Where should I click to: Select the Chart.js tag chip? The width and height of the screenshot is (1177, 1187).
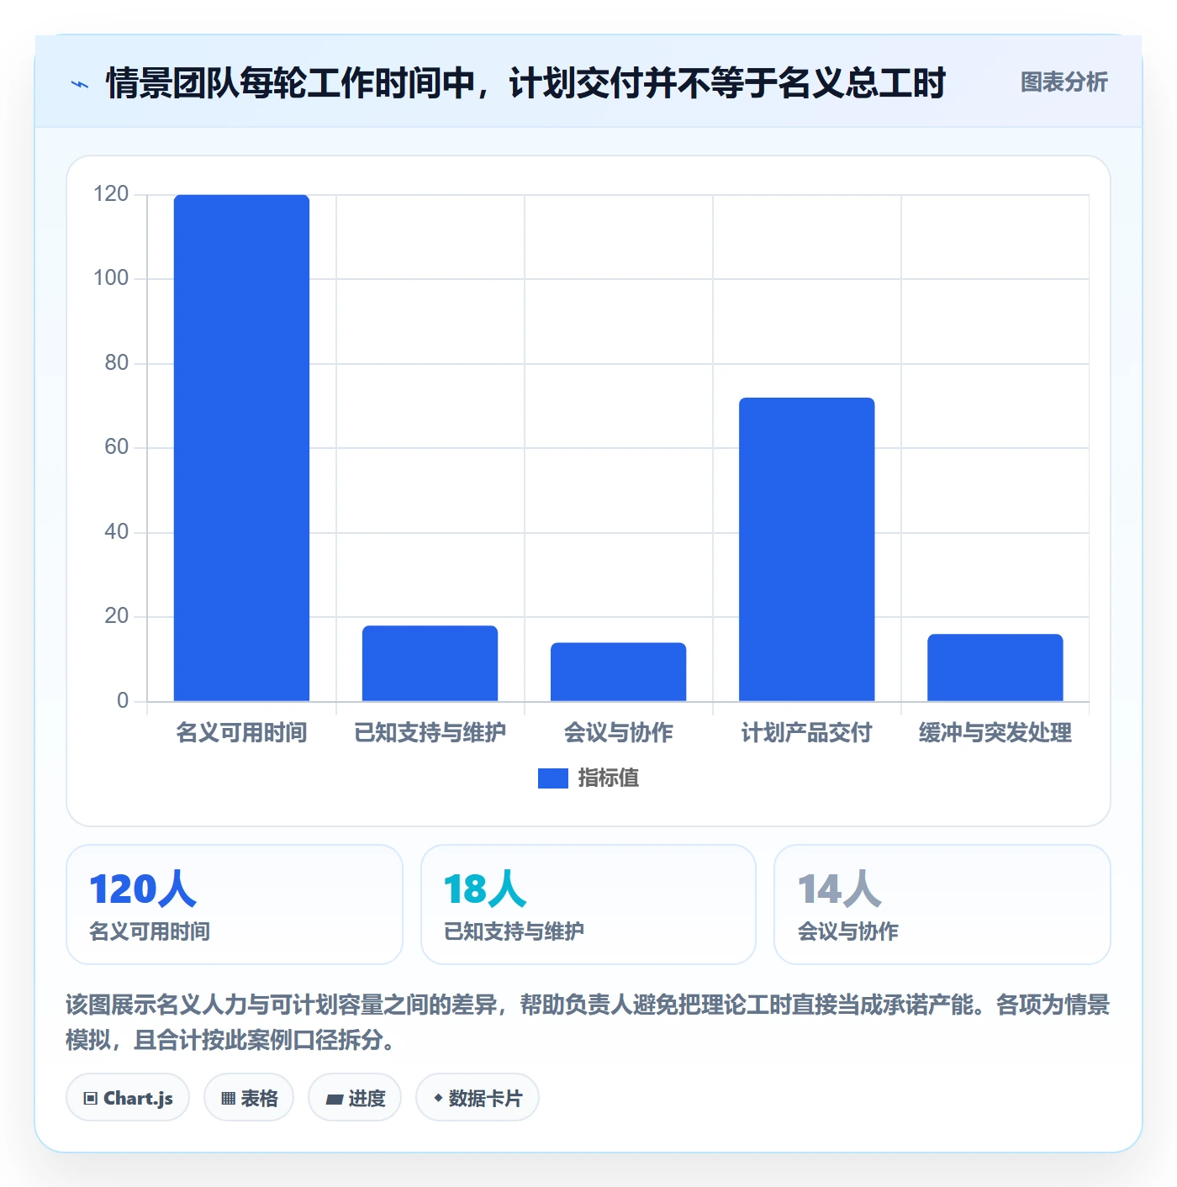click(x=128, y=1098)
